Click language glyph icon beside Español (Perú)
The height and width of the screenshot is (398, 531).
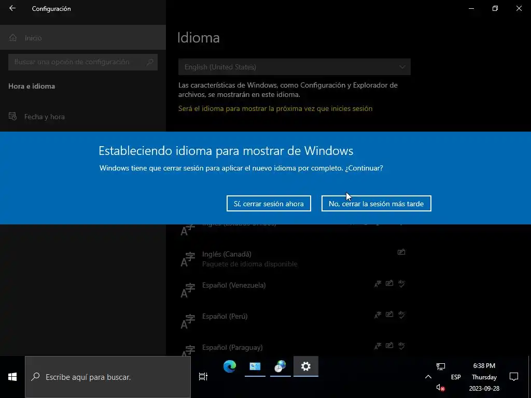pyautogui.click(x=188, y=322)
